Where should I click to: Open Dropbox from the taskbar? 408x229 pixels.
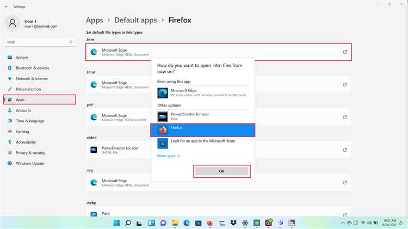233,223
